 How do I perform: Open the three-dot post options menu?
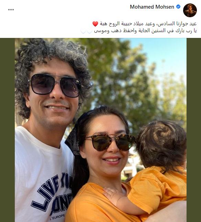click(11, 10)
